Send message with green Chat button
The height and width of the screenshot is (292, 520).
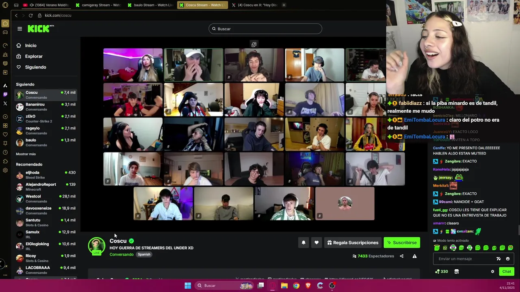[x=507, y=271]
